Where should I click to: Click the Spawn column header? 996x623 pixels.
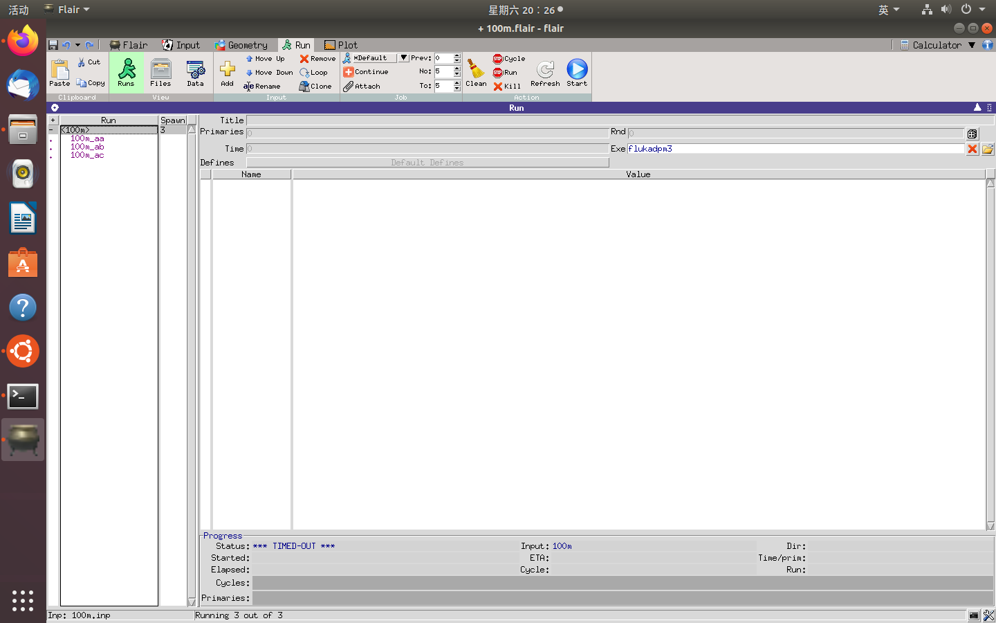(173, 120)
